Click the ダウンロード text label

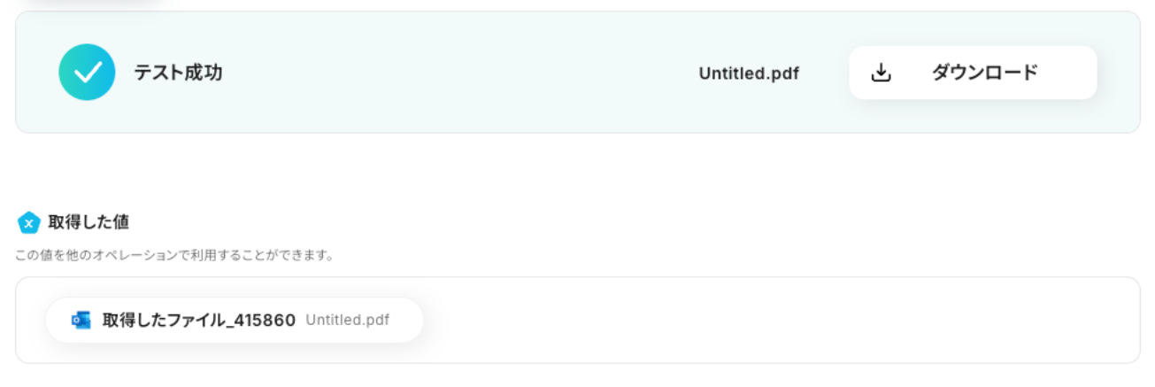[984, 73]
